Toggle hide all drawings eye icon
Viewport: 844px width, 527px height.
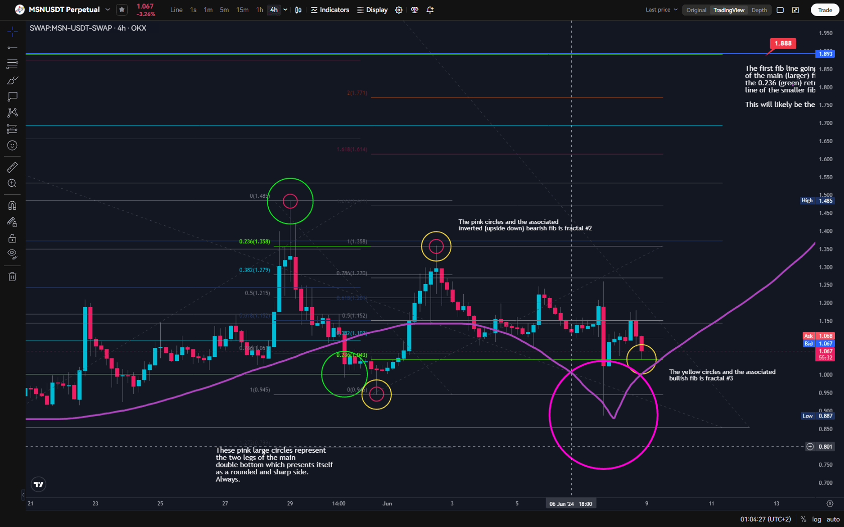point(13,254)
